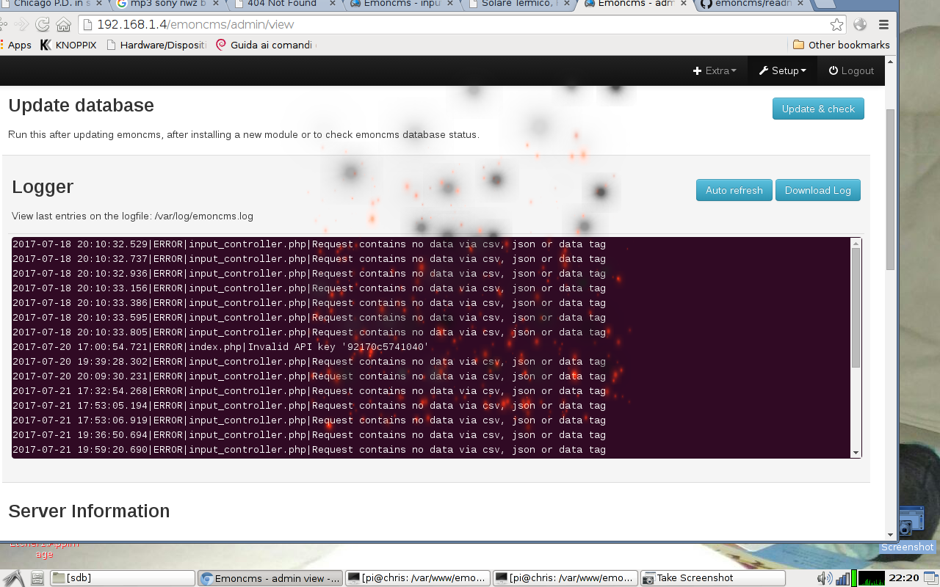Toggle Auto refresh for the logger

pyautogui.click(x=734, y=190)
